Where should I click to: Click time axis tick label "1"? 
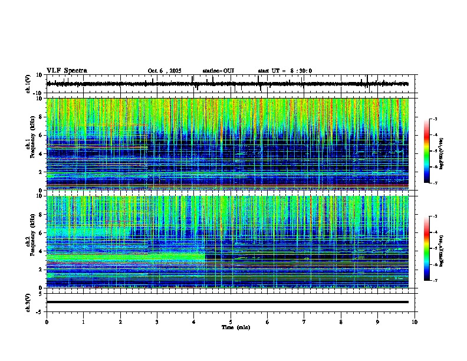[x=83, y=322]
